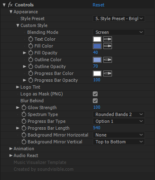155x180 pixels.
Task: Select the Controls effect name
Action: 24,5
